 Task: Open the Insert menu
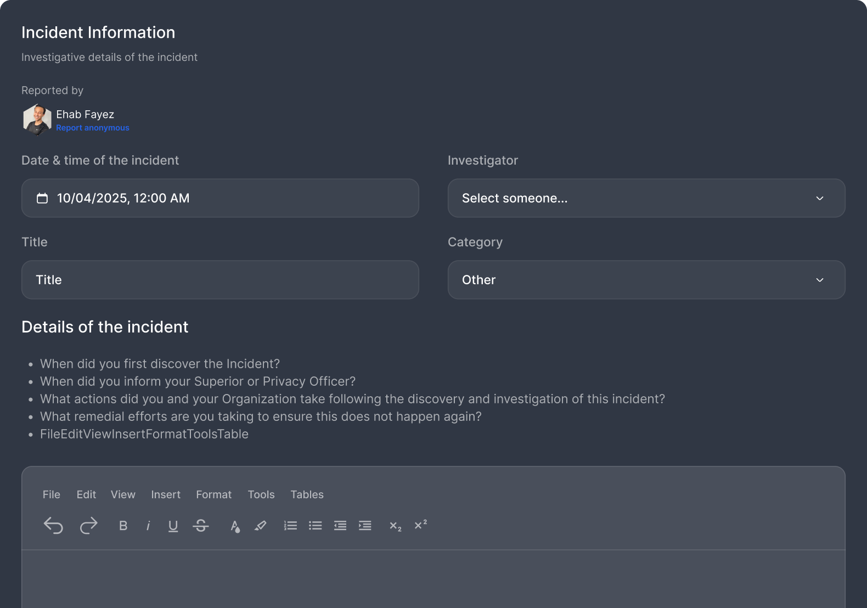[x=166, y=494]
